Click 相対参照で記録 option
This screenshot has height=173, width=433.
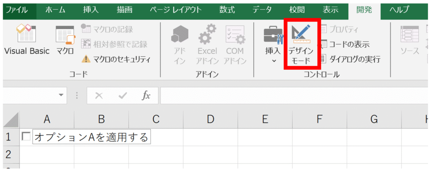pos(114,44)
